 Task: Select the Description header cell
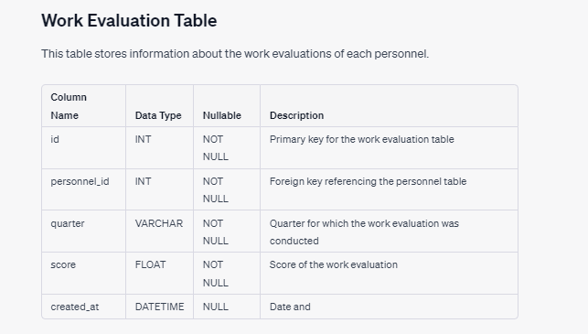pyautogui.click(x=389, y=106)
